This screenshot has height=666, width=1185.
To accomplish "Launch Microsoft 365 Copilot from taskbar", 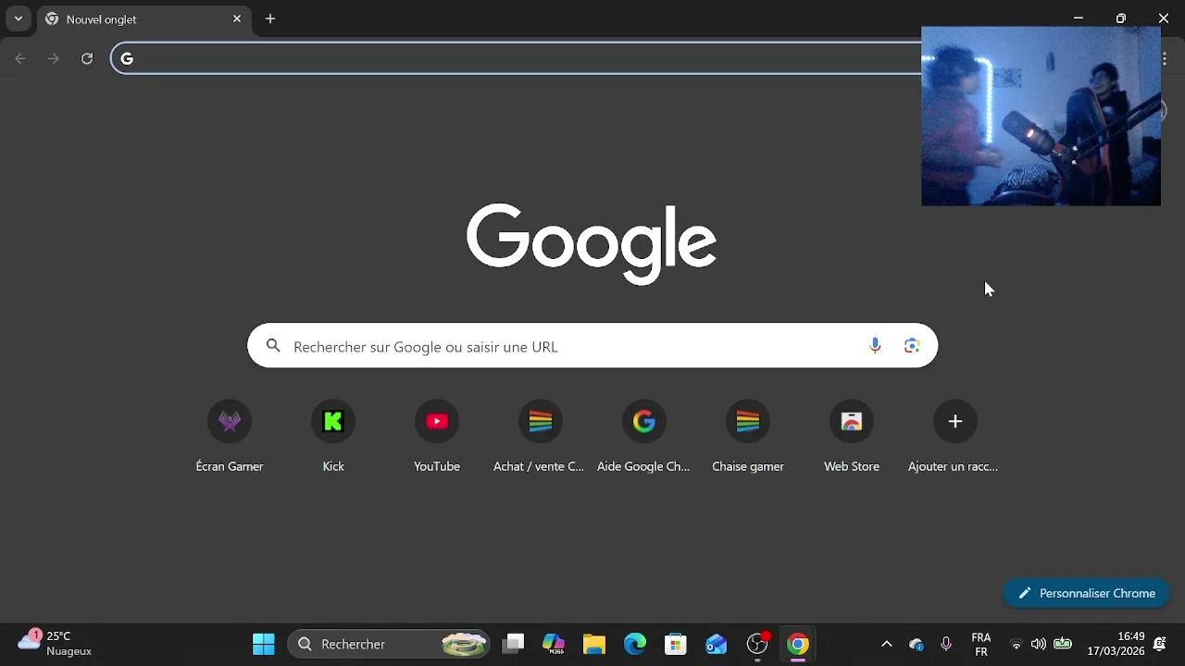I will click(x=554, y=644).
